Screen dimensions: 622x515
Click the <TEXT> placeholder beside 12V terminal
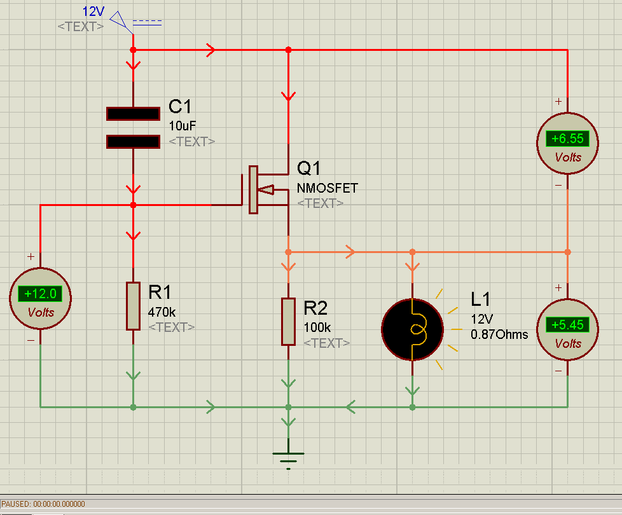(81, 27)
